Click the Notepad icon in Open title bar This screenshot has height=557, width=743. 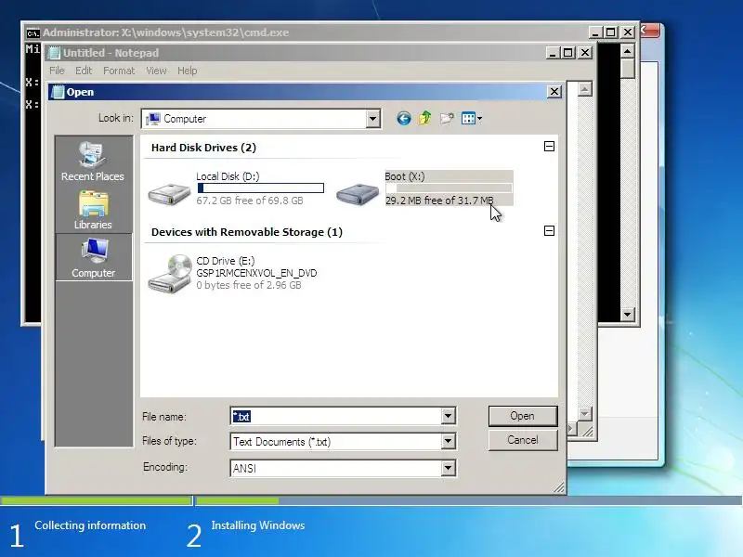click(58, 92)
